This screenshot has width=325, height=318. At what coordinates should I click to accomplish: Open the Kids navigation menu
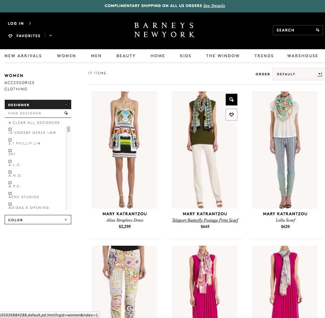point(186,56)
